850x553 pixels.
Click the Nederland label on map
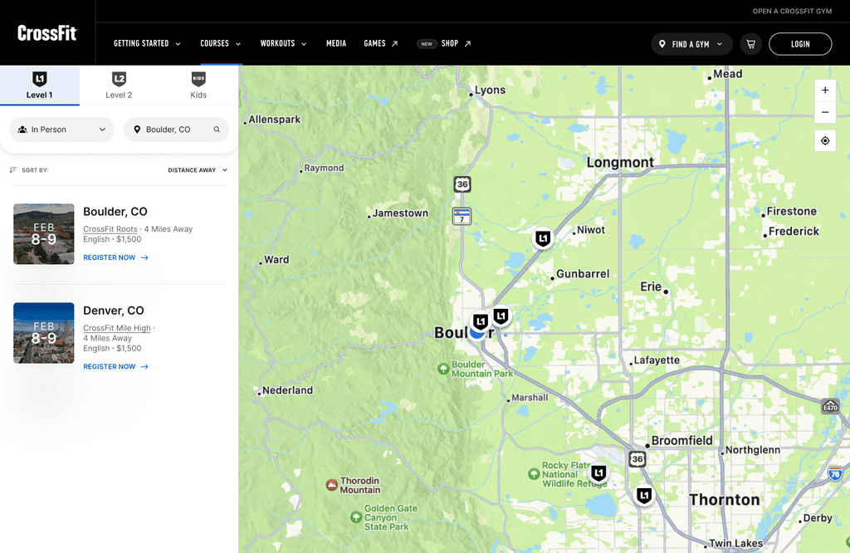[x=287, y=390]
